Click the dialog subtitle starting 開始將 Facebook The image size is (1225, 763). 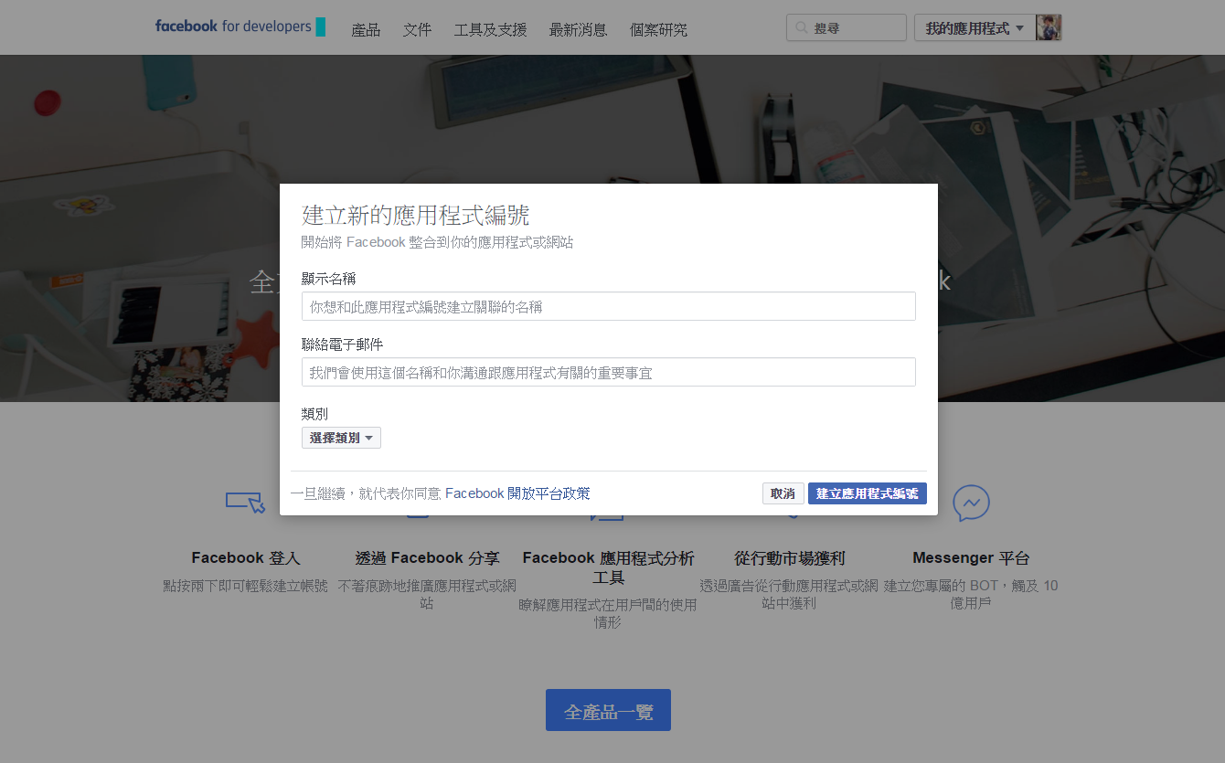pos(438,242)
